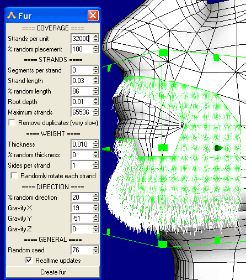Click the Thickness value field
Screen dimensions: 246x280
tap(82, 144)
